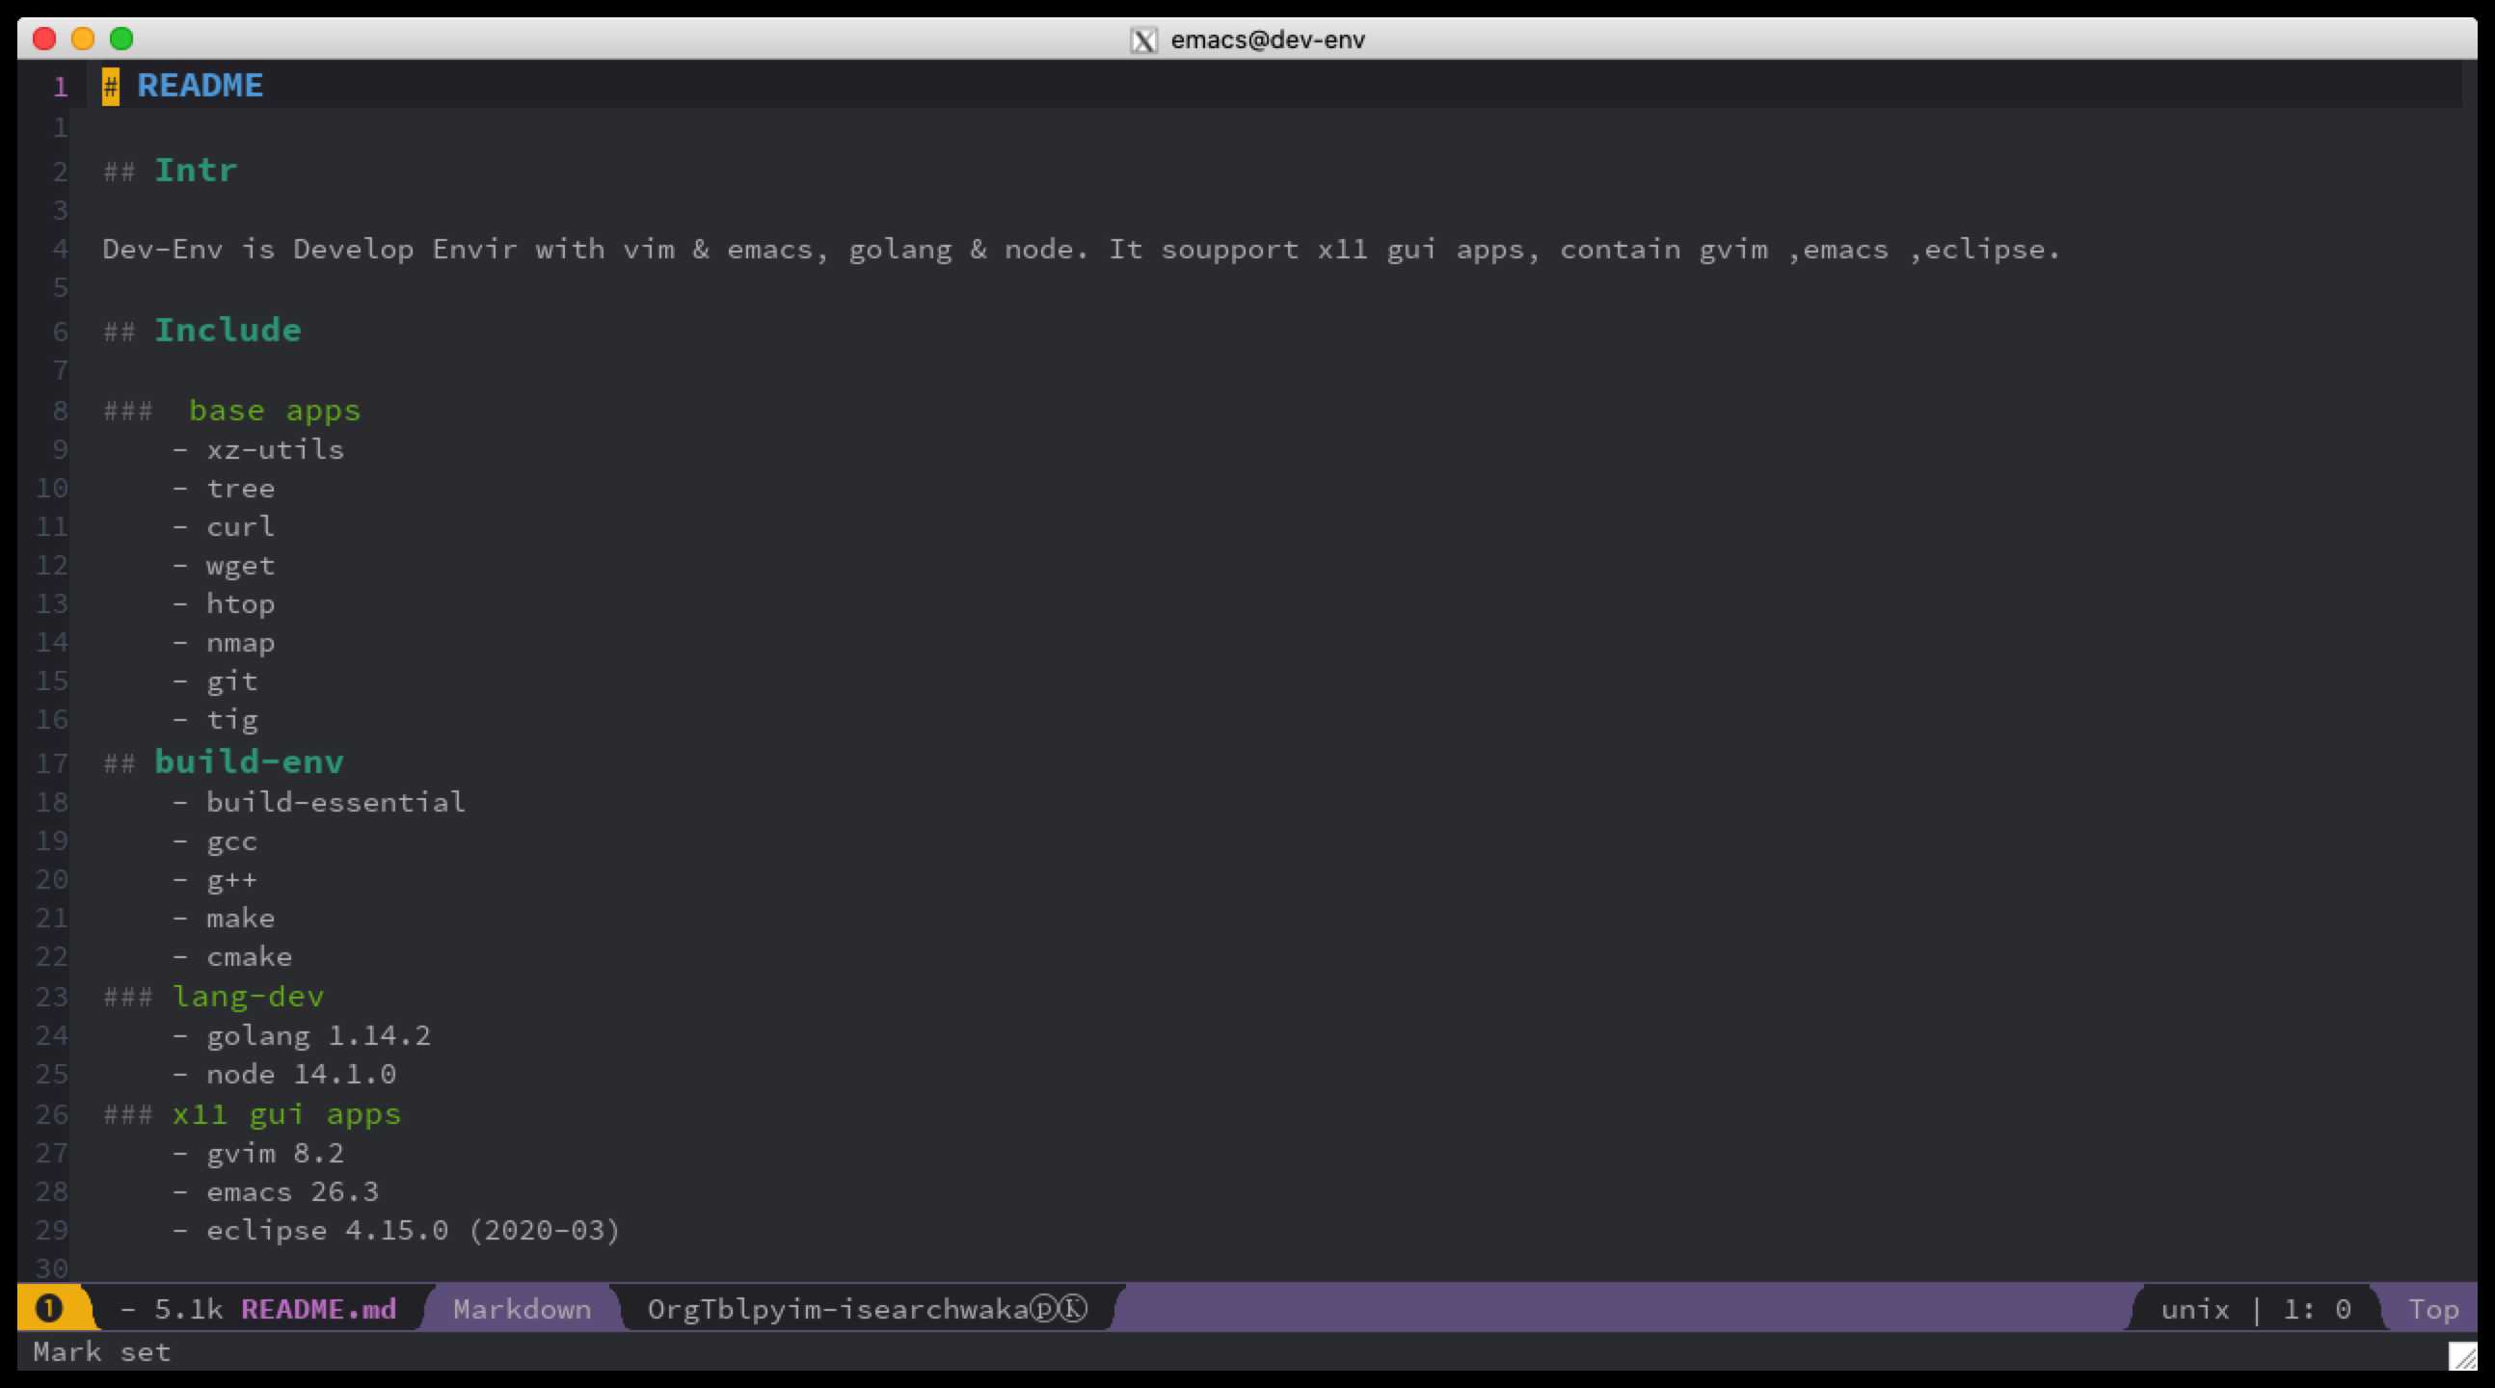
Task: Click the emacs@dev-env window title
Action: [1268, 40]
